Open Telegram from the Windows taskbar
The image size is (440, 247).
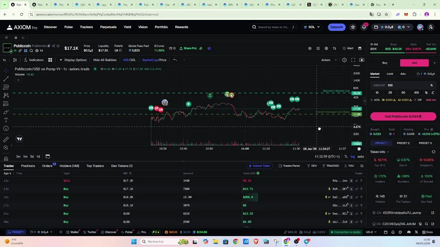(307, 242)
